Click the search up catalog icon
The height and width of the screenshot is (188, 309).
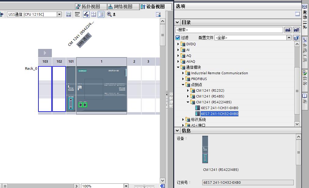(296, 30)
